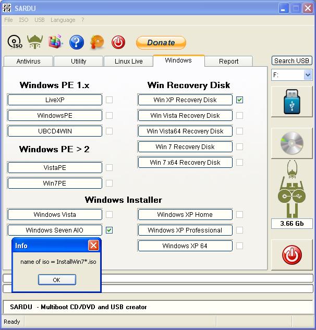Click the Search USB button
The image size is (316, 330).
coord(291,61)
